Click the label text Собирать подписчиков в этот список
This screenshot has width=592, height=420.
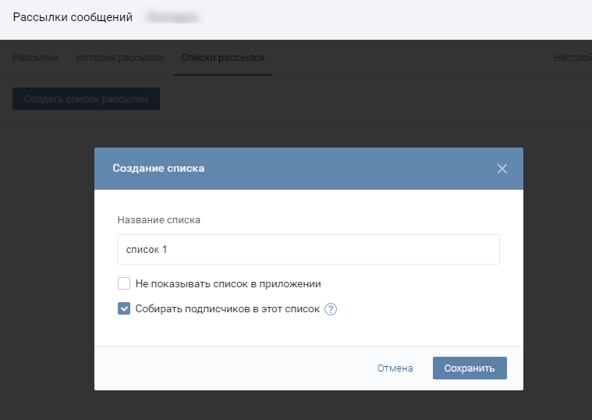point(227,309)
